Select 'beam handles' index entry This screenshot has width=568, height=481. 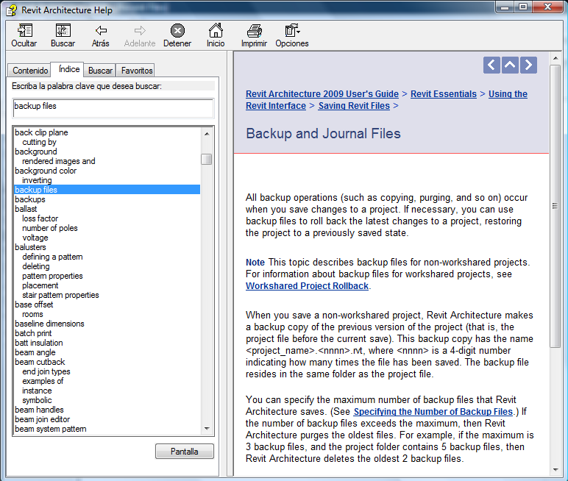click(x=39, y=410)
